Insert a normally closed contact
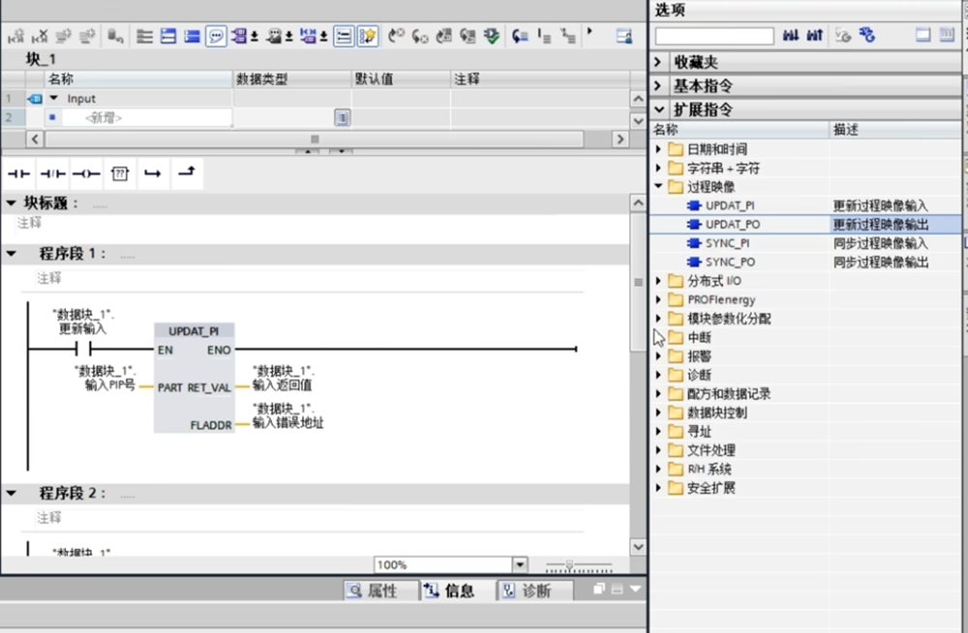The width and height of the screenshot is (968, 633). click(x=52, y=173)
